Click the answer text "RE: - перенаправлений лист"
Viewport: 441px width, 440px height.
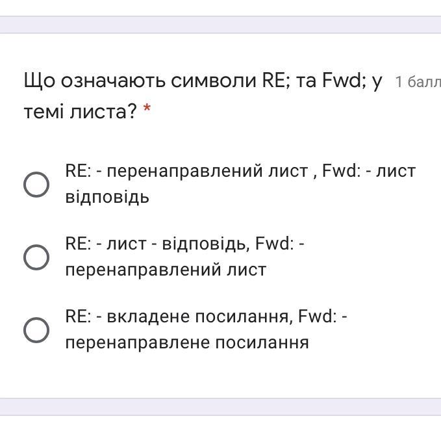186,171
